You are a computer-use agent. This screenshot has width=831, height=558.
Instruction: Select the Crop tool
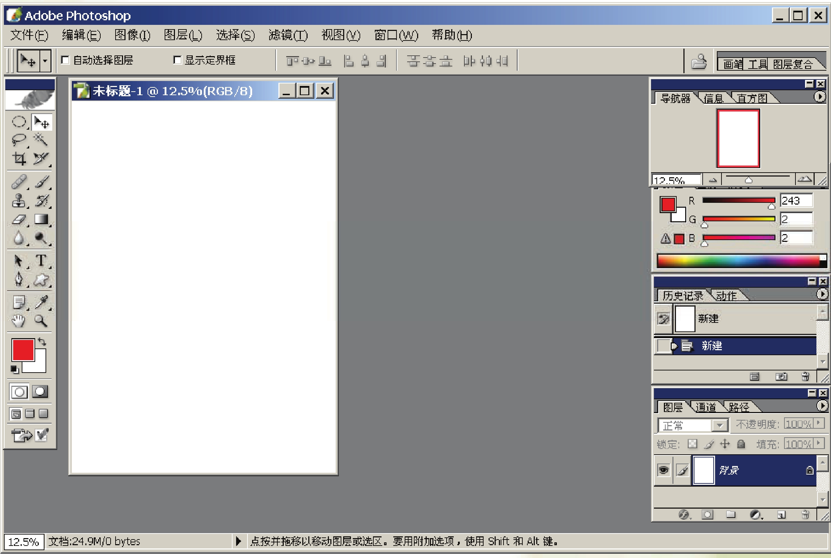click(x=18, y=159)
